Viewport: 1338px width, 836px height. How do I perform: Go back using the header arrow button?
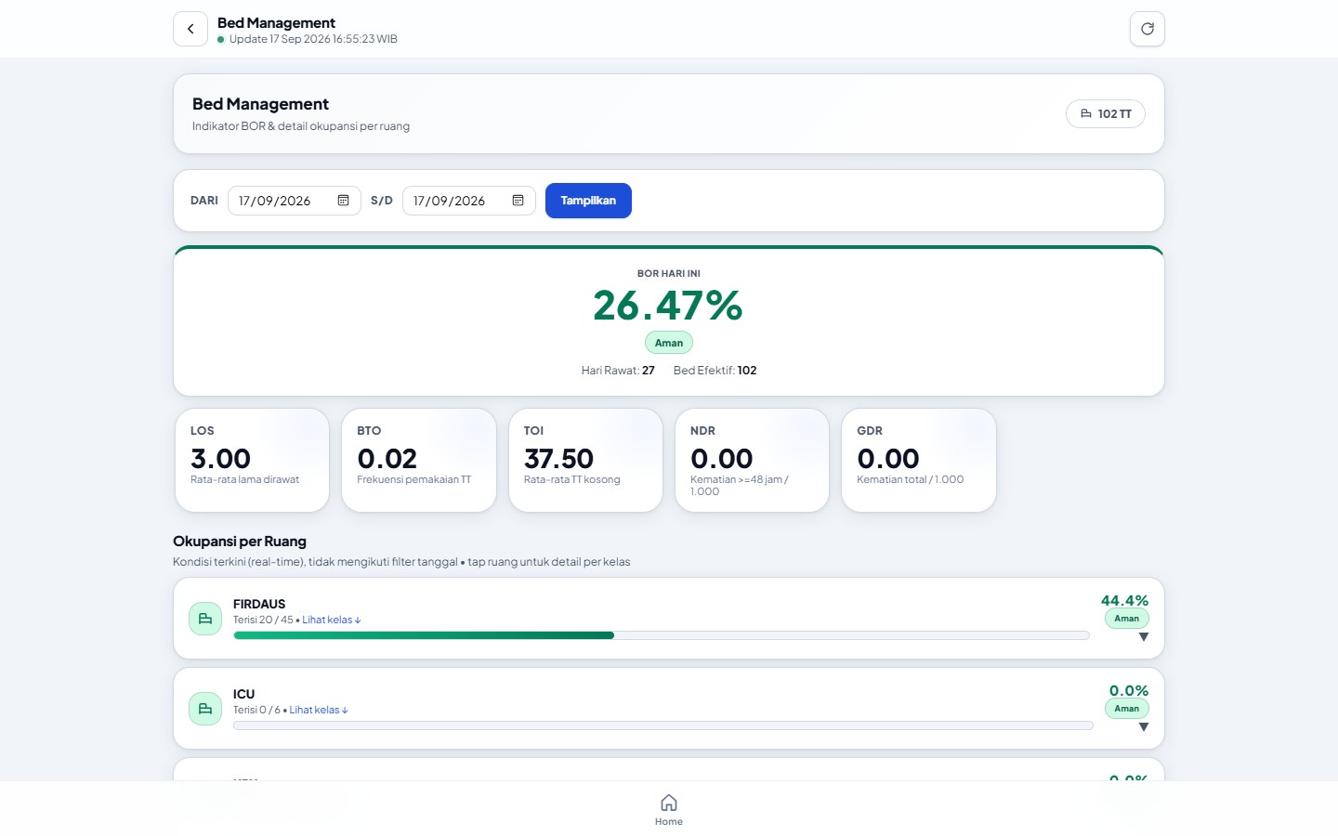point(190,29)
